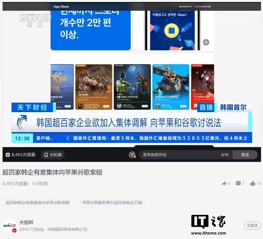Click the orange S.O.S. game card
The image size is (263, 239).
(94, 87)
